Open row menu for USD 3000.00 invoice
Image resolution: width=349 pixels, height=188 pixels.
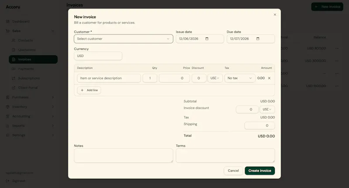(x=337, y=61)
